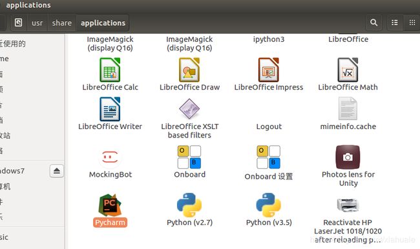Click the Pycharm highlighted label

click(110, 223)
